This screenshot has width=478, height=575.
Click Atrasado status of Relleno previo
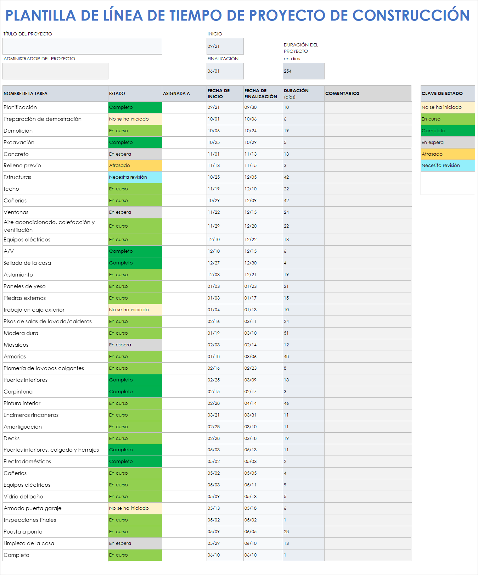coord(135,166)
